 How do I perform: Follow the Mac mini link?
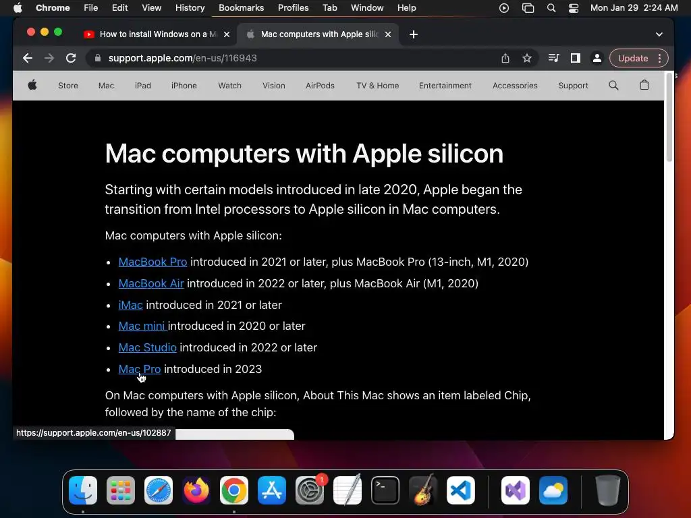(142, 326)
